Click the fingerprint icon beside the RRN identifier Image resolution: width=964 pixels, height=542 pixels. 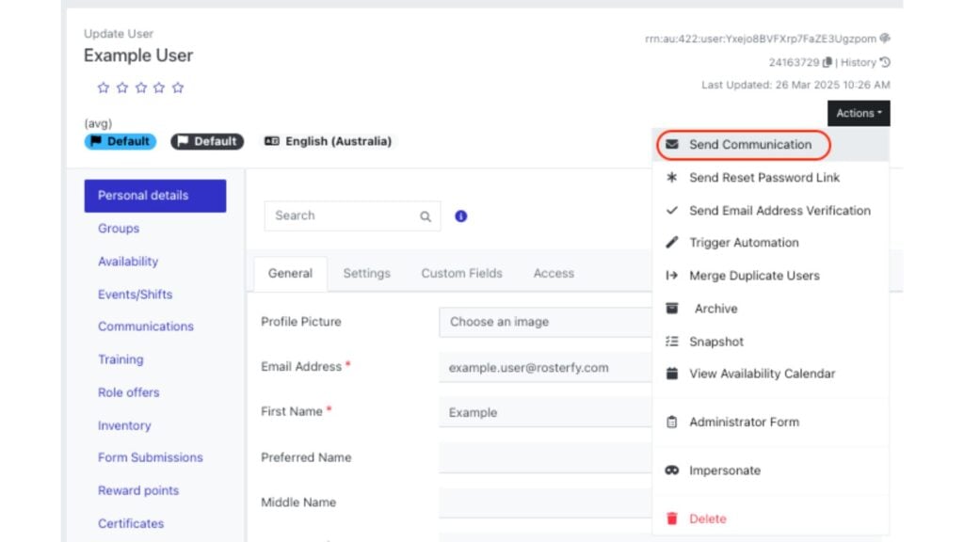885,39
